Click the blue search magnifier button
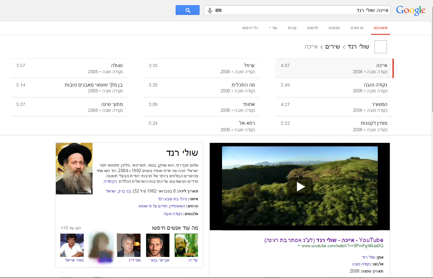The image size is (433, 278). tap(187, 10)
